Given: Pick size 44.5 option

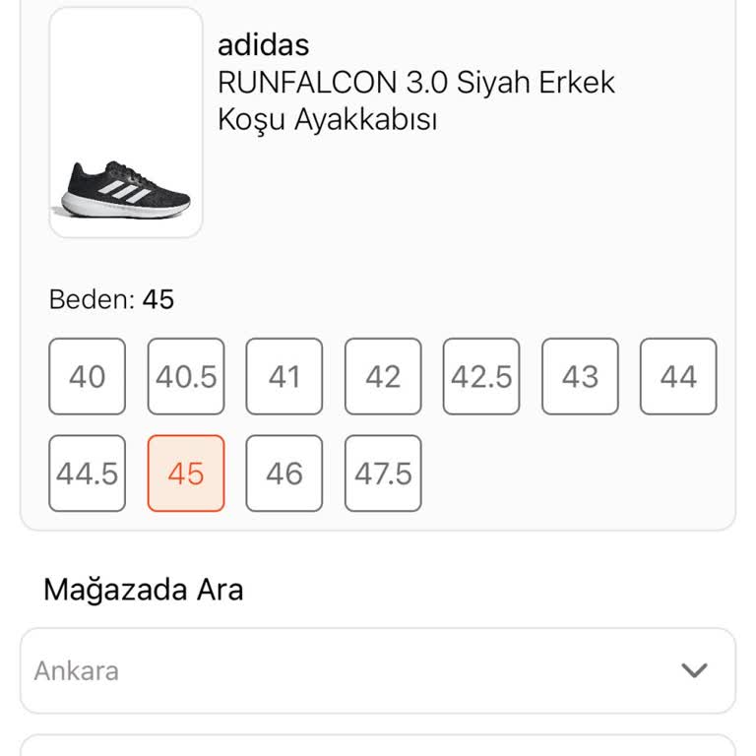Looking at the screenshot, I should tap(87, 473).
